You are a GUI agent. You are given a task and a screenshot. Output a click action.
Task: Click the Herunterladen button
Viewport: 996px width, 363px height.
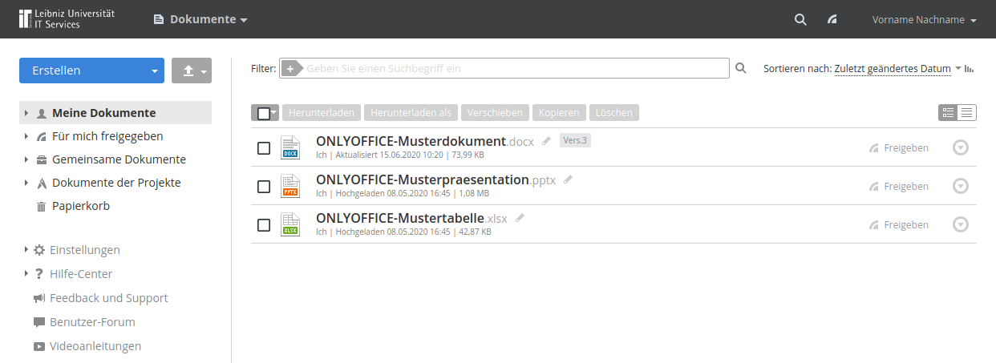322,113
